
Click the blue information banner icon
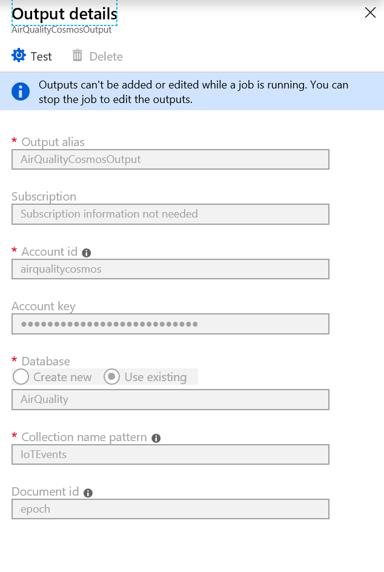click(21, 91)
